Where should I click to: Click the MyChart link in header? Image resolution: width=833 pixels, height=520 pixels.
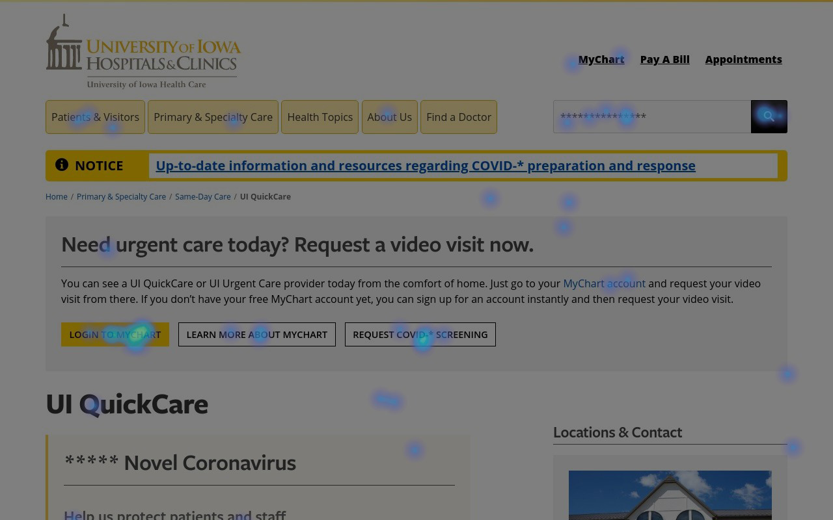click(x=601, y=59)
